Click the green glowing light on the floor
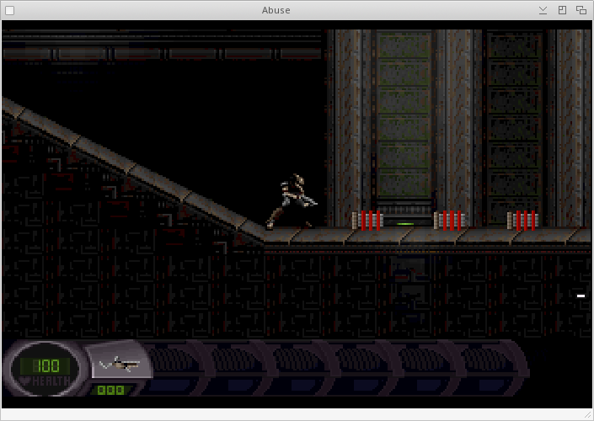This screenshot has height=421, width=594. (x=406, y=224)
